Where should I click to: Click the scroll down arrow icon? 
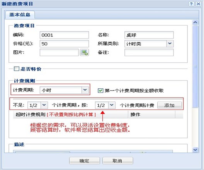pyautogui.click(x=195, y=149)
